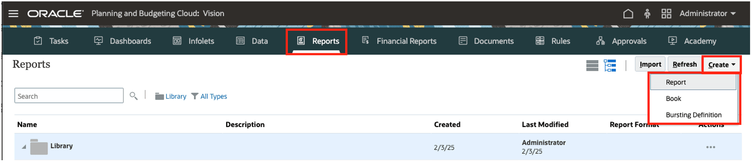This screenshot has width=751, height=168.
Task: Switch to the Tasks tab
Action: click(x=51, y=41)
